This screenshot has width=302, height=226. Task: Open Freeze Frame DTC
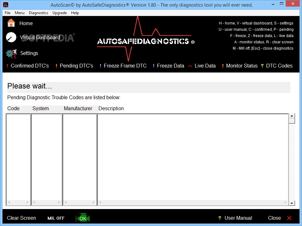pyautogui.click(x=125, y=66)
